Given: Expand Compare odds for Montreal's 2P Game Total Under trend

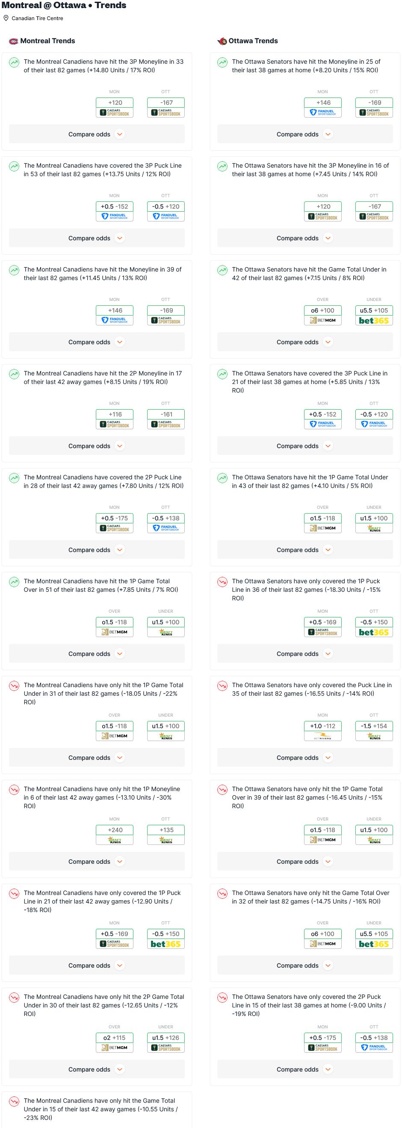Looking at the screenshot, I should [x=96, y=1069].
